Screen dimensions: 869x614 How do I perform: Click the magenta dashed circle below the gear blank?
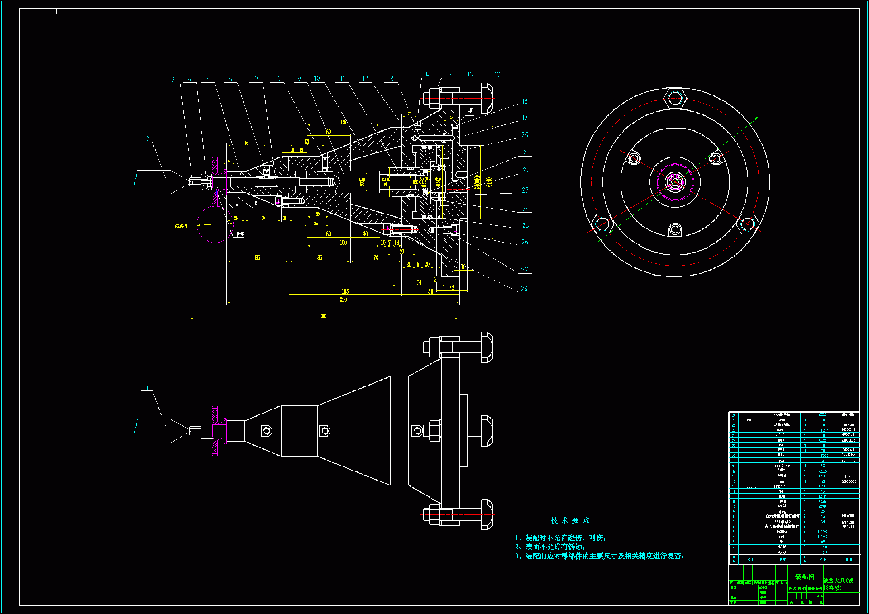click(x=215, y=224)
